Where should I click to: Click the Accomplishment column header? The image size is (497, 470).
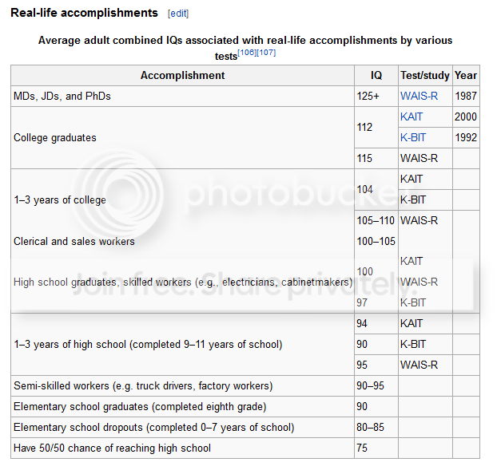tap(182, 75)
